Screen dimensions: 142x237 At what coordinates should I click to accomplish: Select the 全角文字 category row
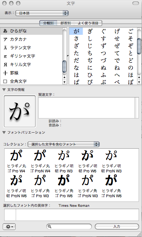tap(31, 81)
